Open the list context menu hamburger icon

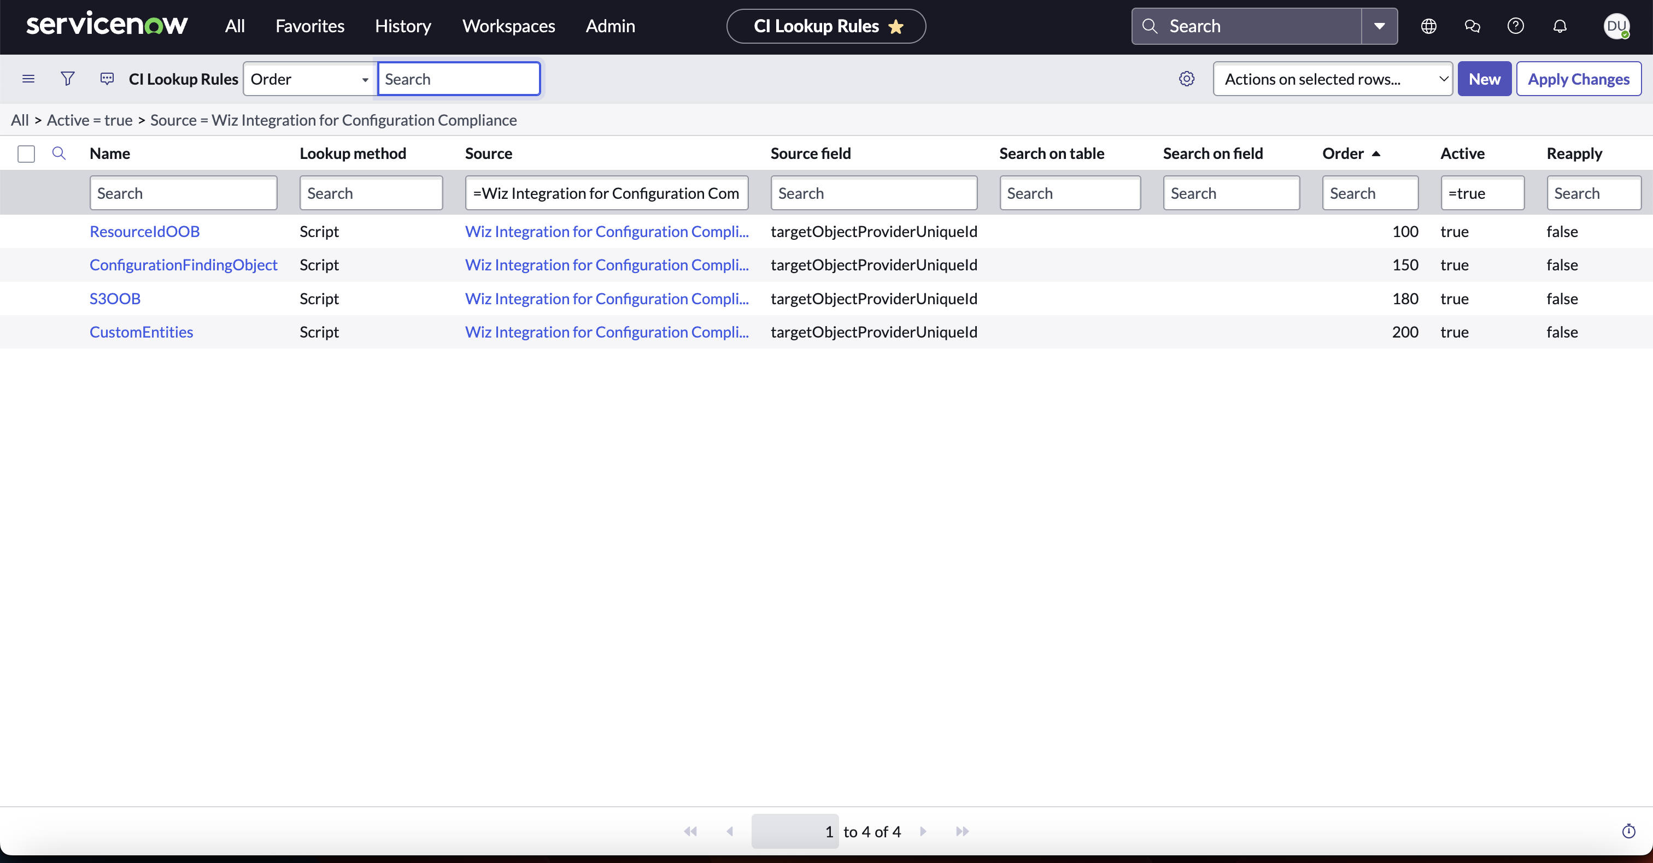28,79
